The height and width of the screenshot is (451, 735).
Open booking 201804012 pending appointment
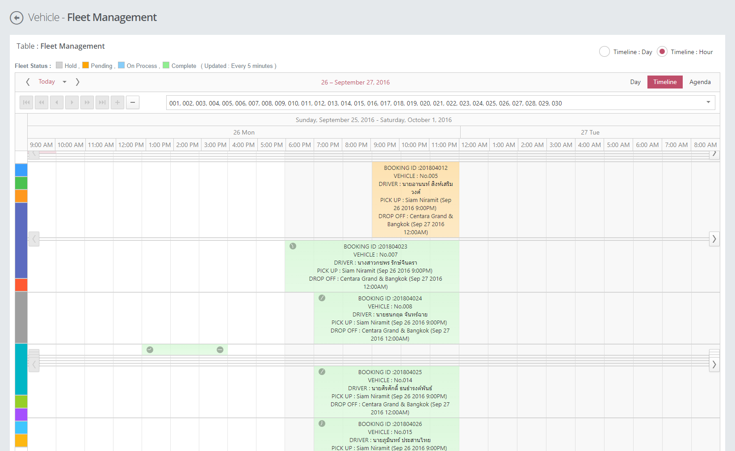(x=416, y=200)
